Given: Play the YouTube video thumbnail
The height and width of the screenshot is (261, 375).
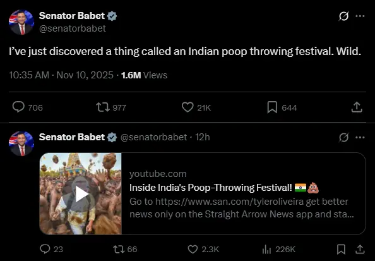Looking at the screenshot, I should pyautogui.click(x=81, y=194).
